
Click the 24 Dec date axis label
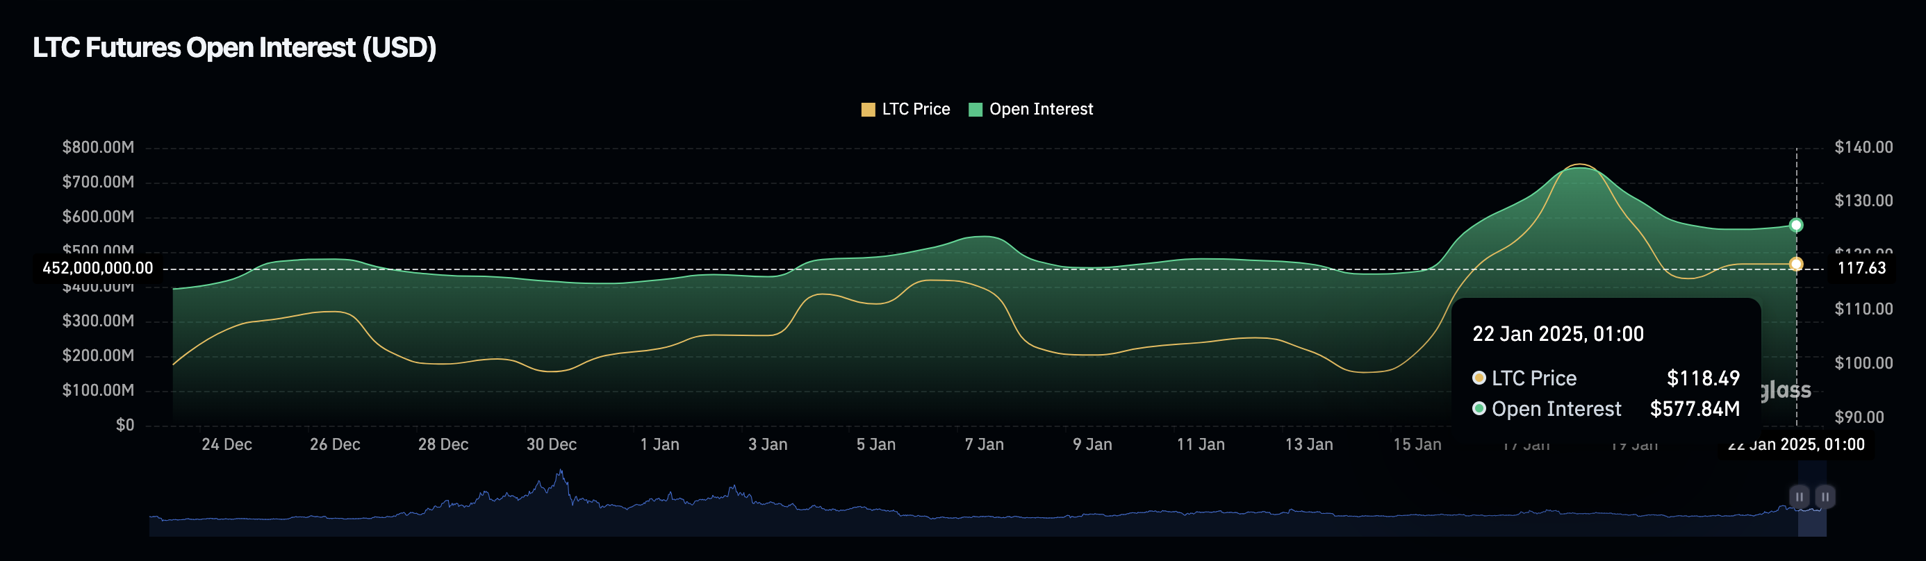click(227, 444)
